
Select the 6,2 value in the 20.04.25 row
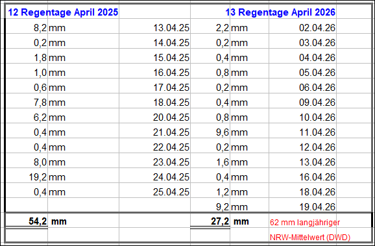coord(40,117)
